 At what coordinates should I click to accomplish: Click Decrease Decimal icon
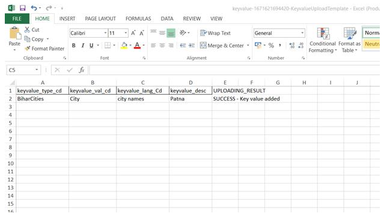(300, 46)
